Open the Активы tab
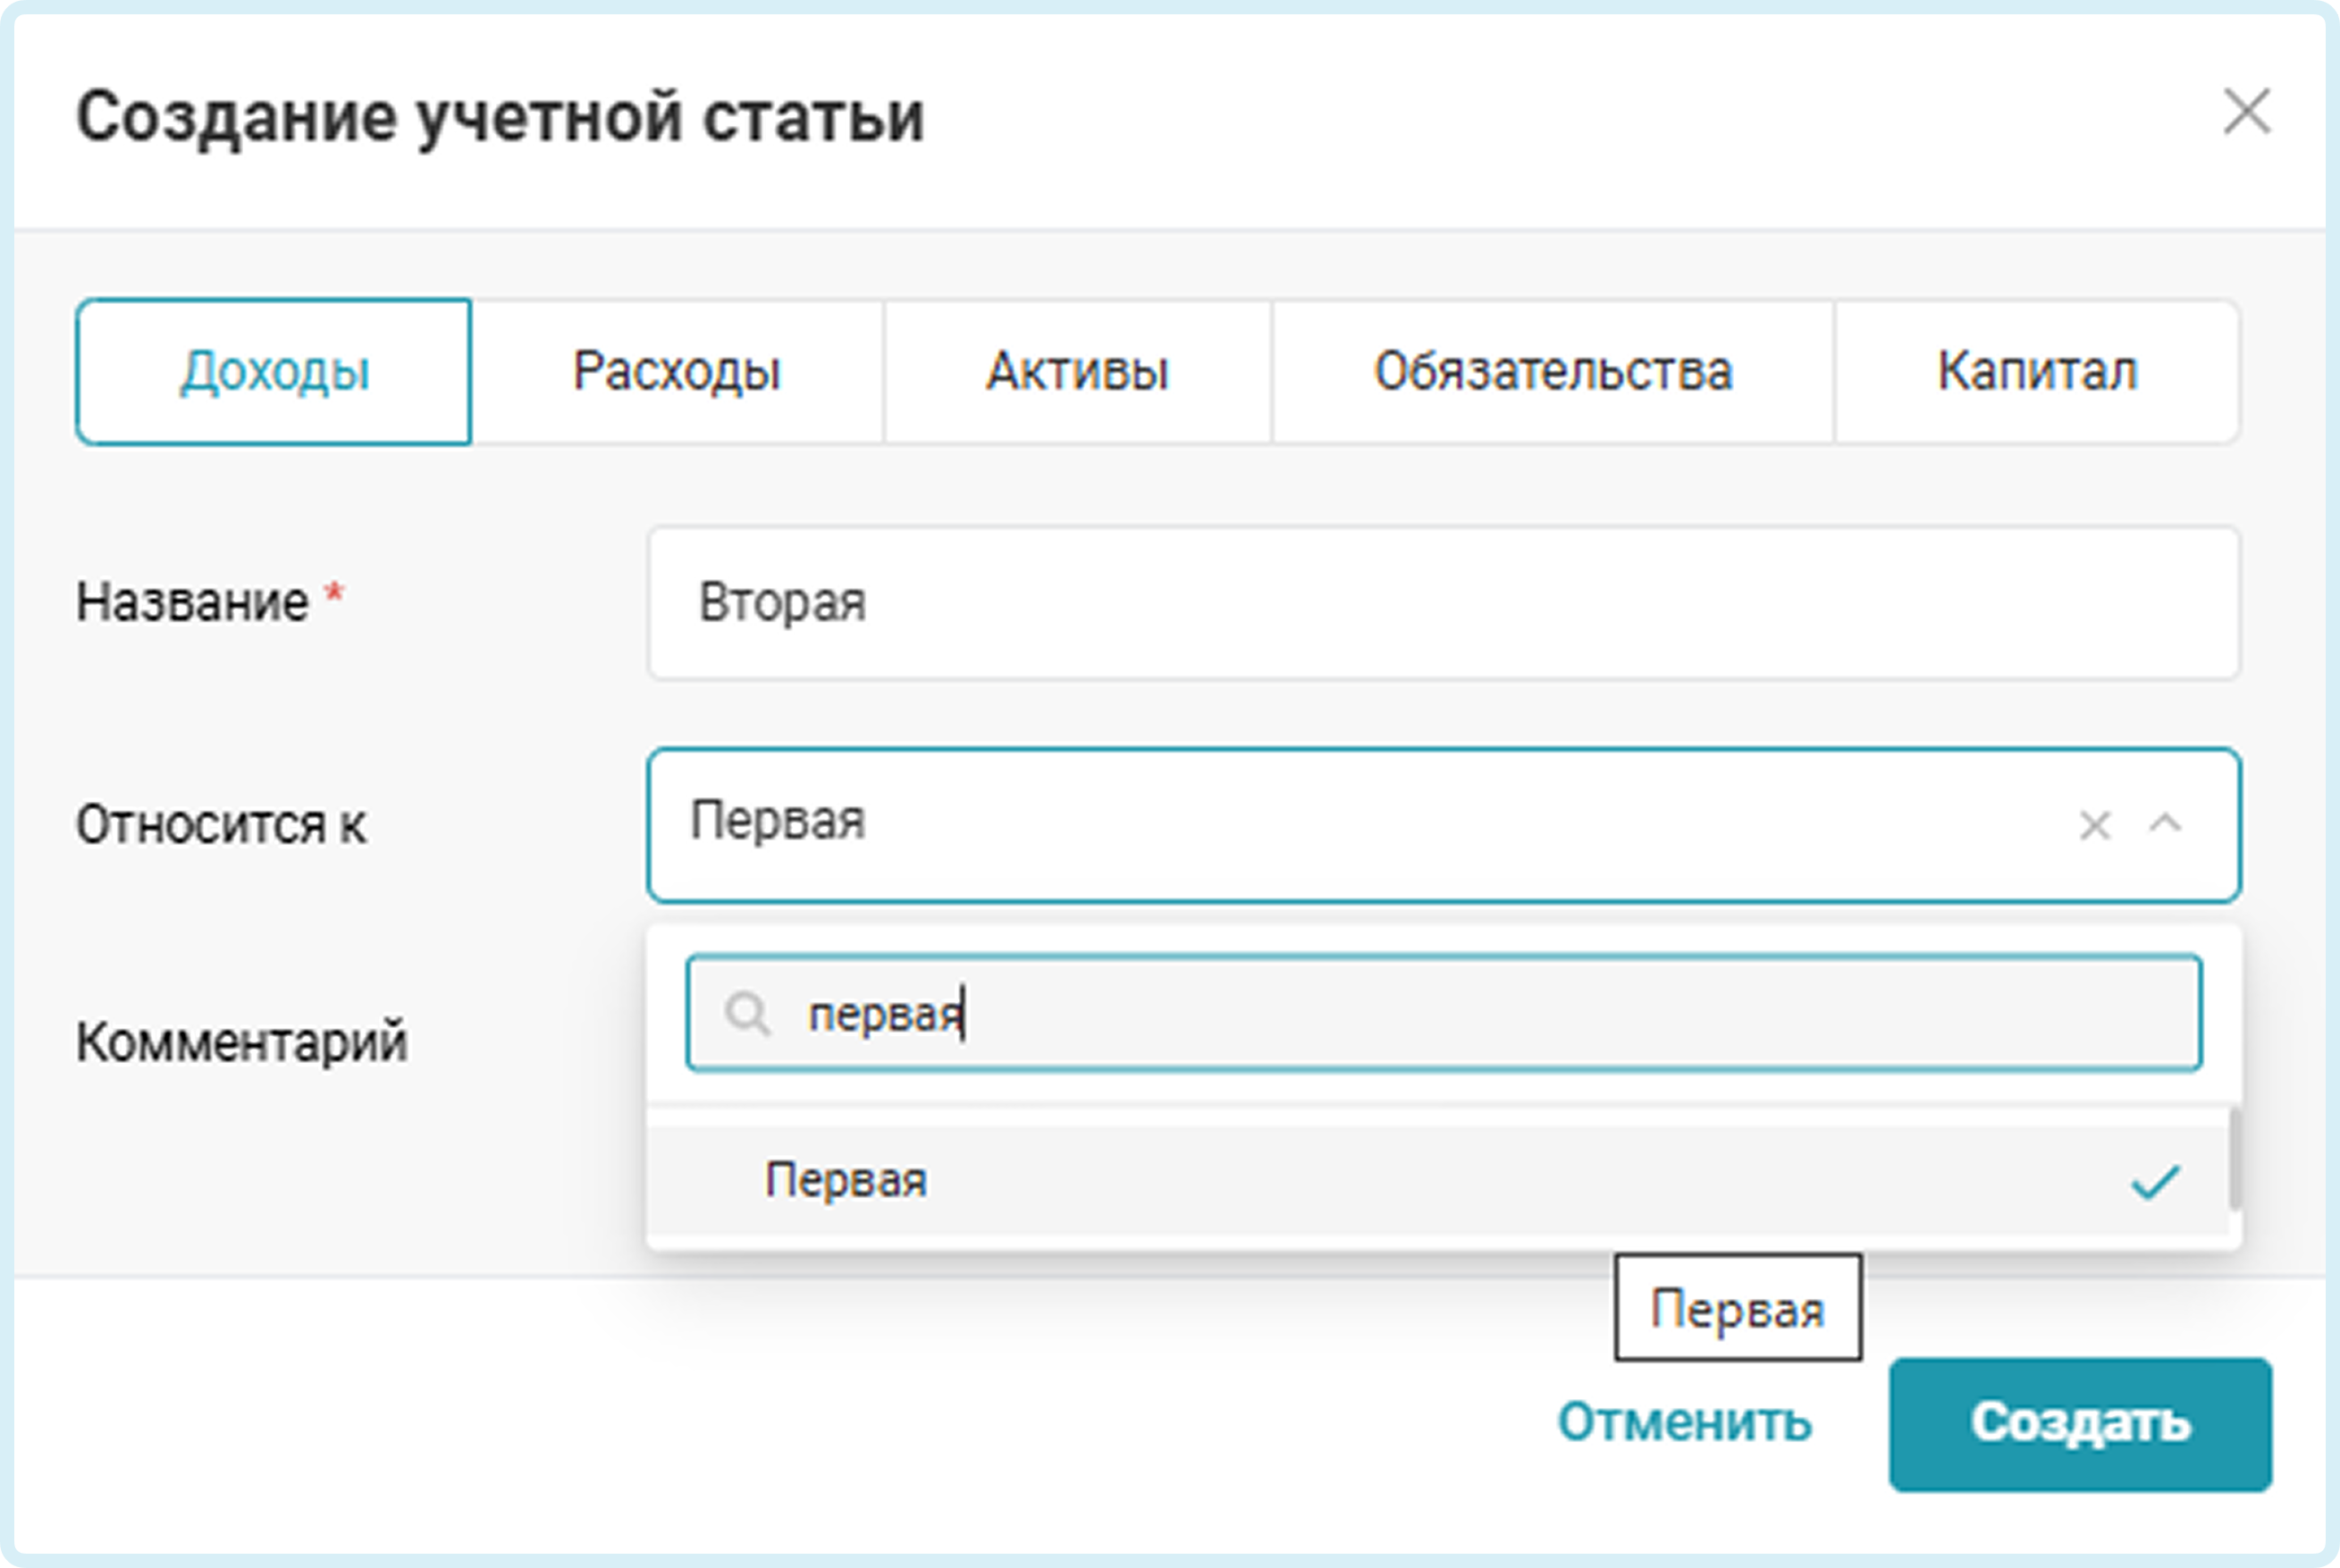This screenshot has width=2340, height=1568. [1076, 371]
